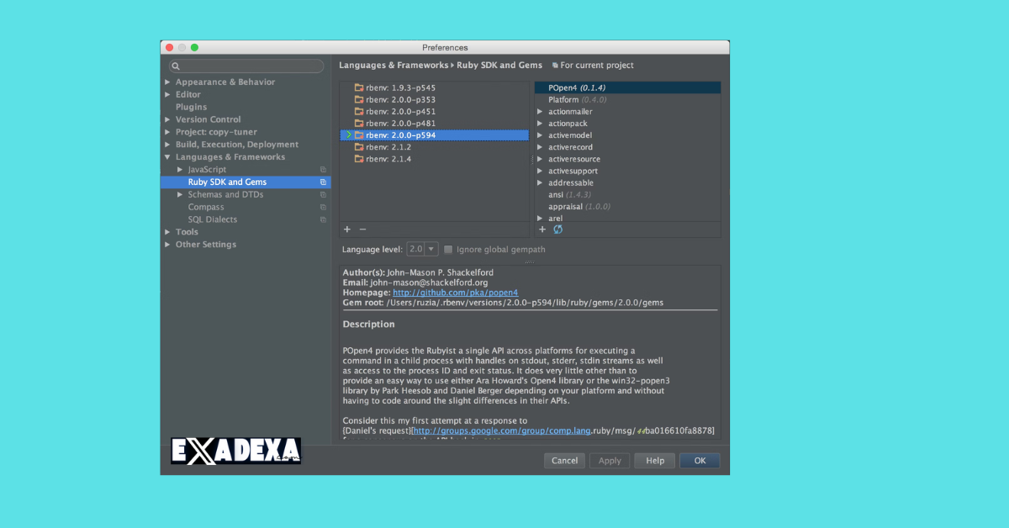Click project-level icon beside SQL Dialects
The image size is (1009, 528).
click(x=324, y=219)
